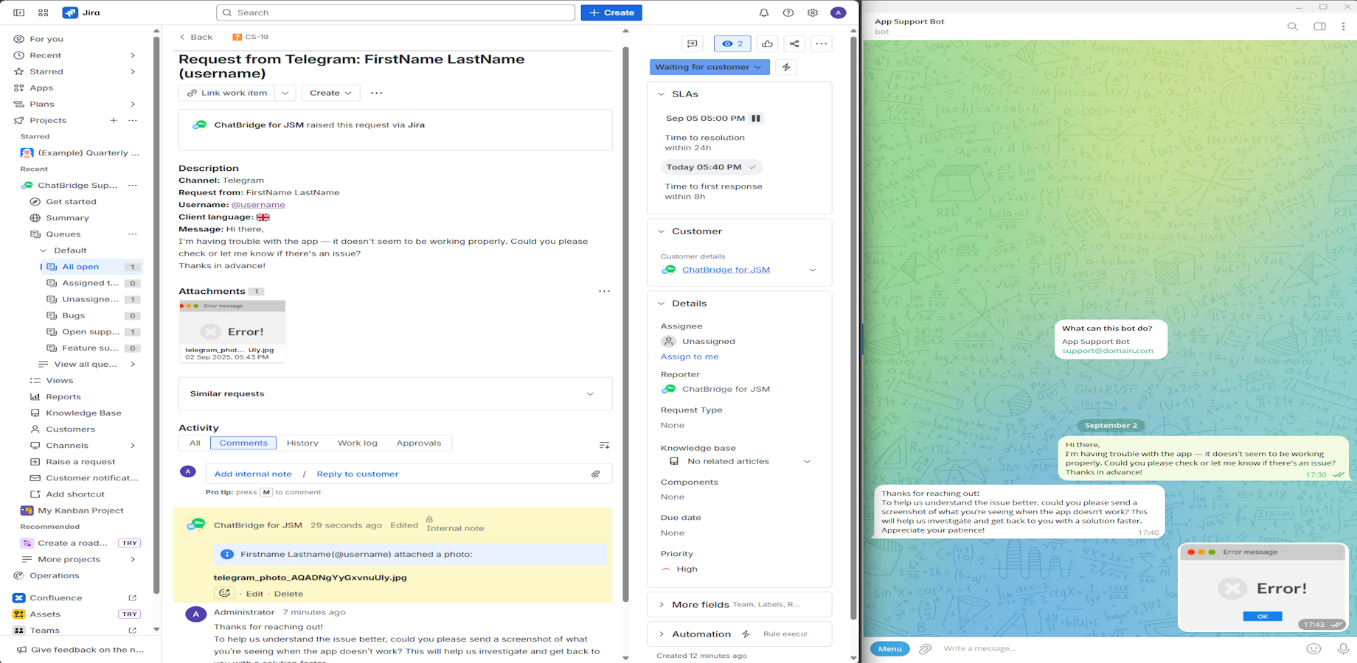Click the Jira logo
This screenshot has height=663, width=1357.
(82, 13)
